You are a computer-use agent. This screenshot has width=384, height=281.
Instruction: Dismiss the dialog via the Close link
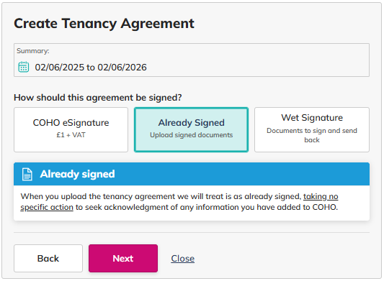click(x=183, y=259)
